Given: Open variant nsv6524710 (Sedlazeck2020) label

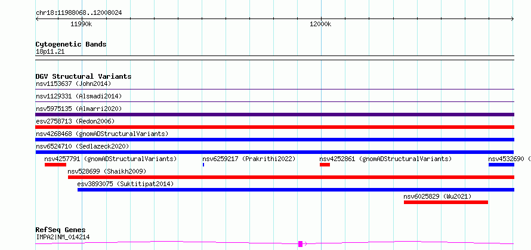Looking at the screenshot, I should (82, 146).
